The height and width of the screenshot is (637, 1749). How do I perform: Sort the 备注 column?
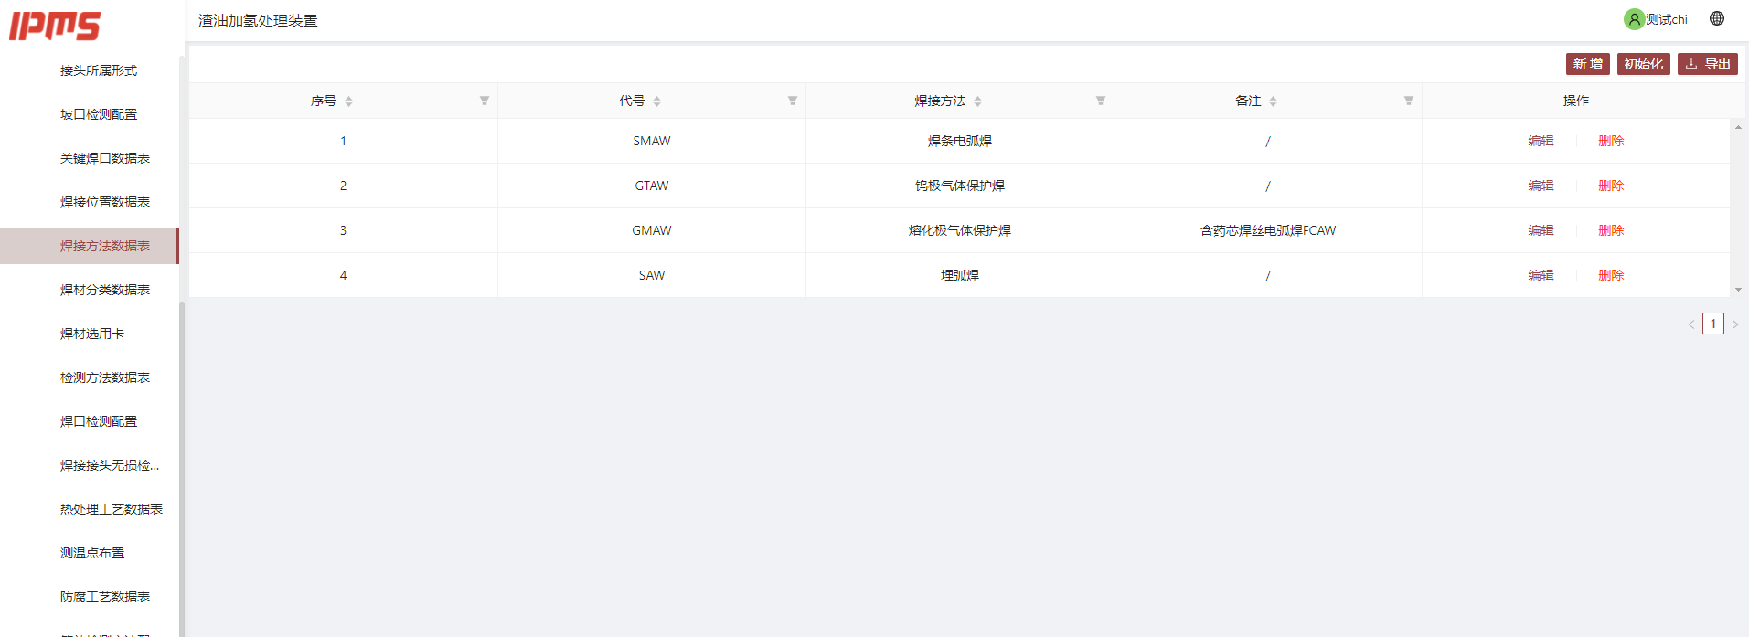pyautogui.click(x=1273, y=101)
